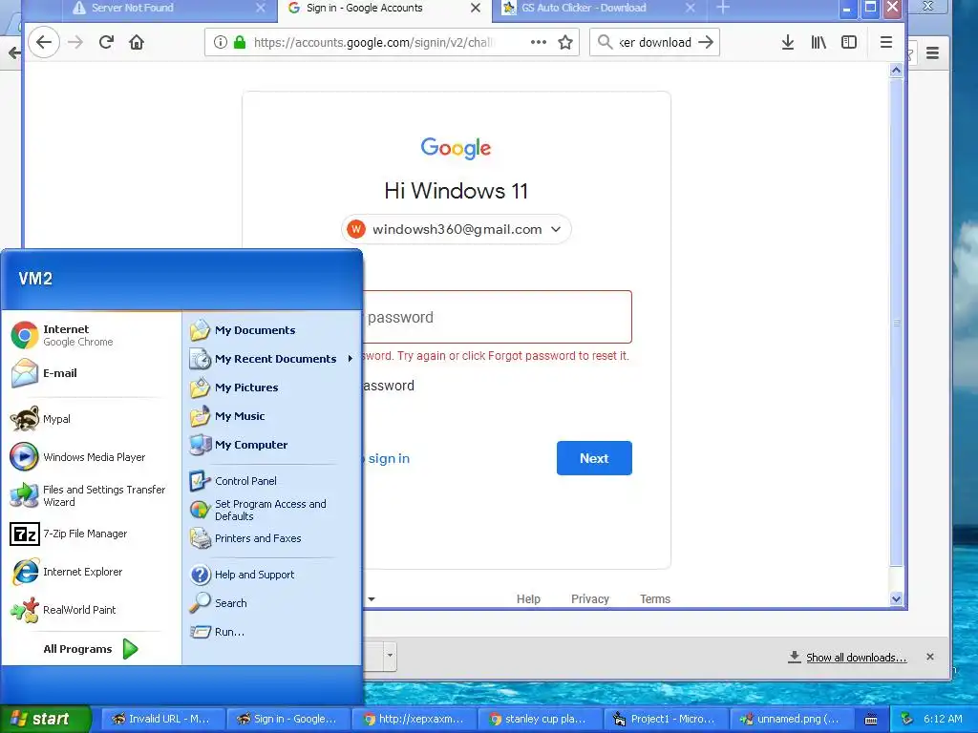Show site information icon in address bar
This screenshot has width=978, height=733.
point(221,42)
